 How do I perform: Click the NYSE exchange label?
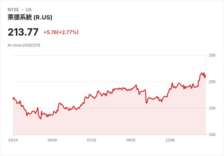pyautogui.click(x=13, y=10)
